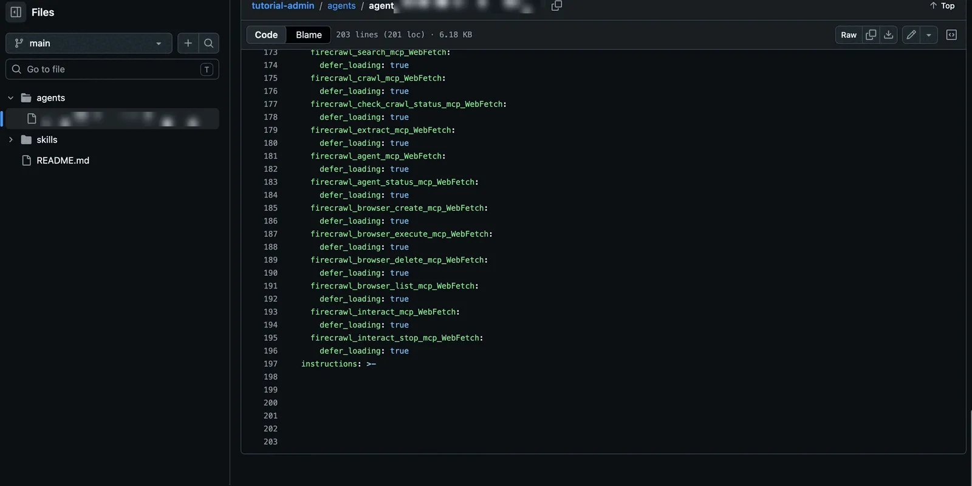Open the Raw file view

(x=849, y=35)
